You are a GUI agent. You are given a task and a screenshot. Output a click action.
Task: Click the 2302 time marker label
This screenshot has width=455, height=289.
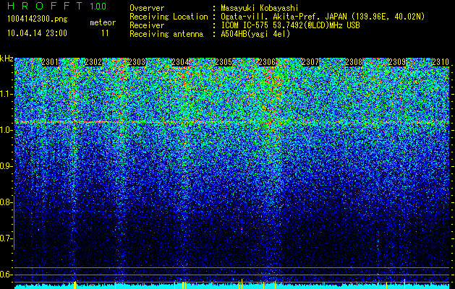pyautogui.click(x=93, y=62)
